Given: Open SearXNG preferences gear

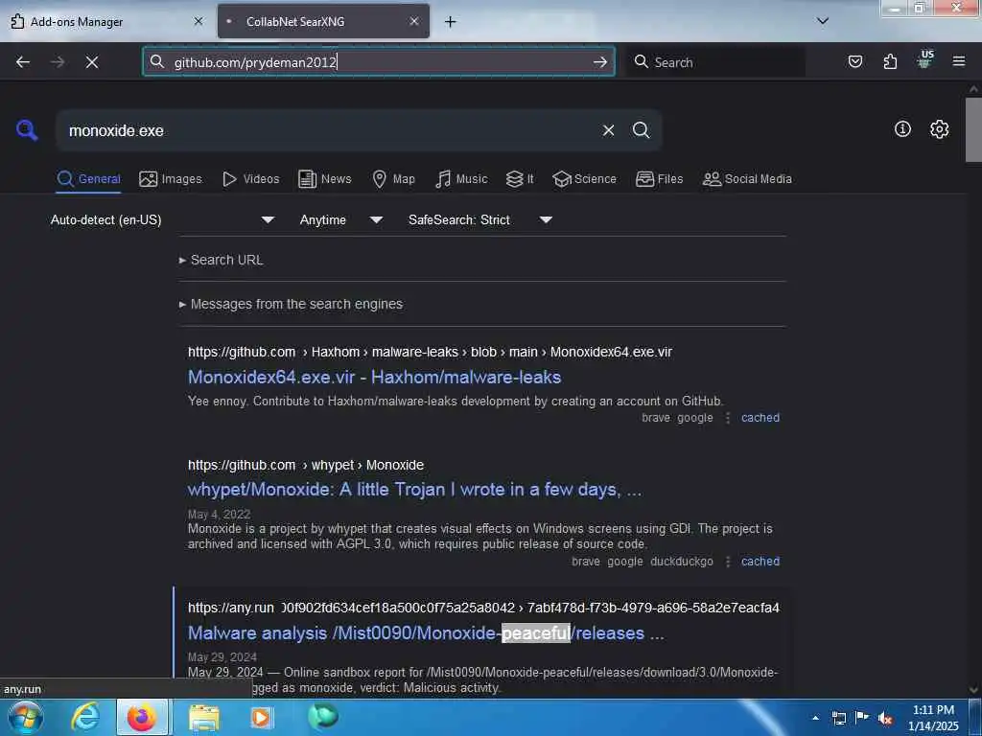Looking at the screenshot, I should 940,129.
